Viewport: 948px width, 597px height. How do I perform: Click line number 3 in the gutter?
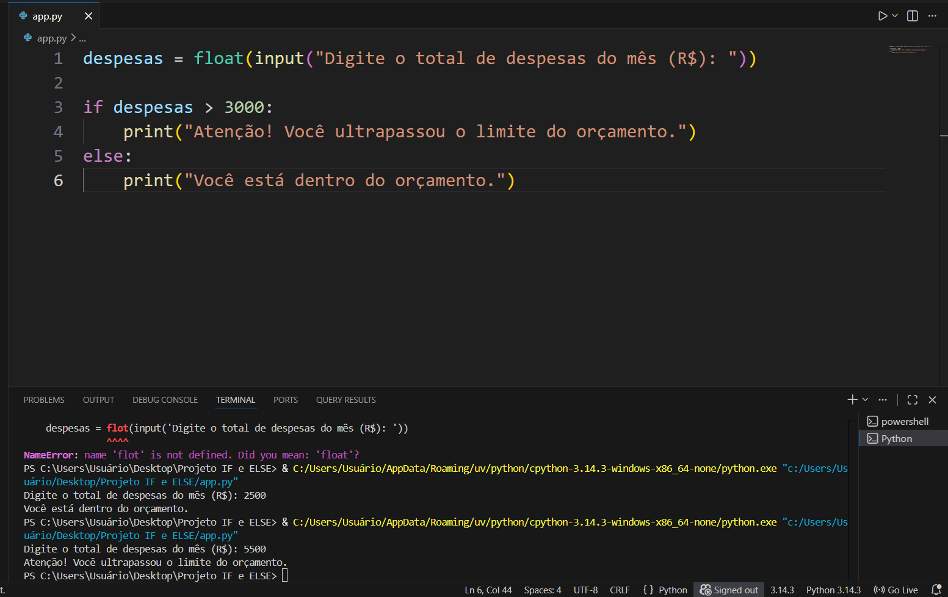pyautogui.click(x=59, y=107)
